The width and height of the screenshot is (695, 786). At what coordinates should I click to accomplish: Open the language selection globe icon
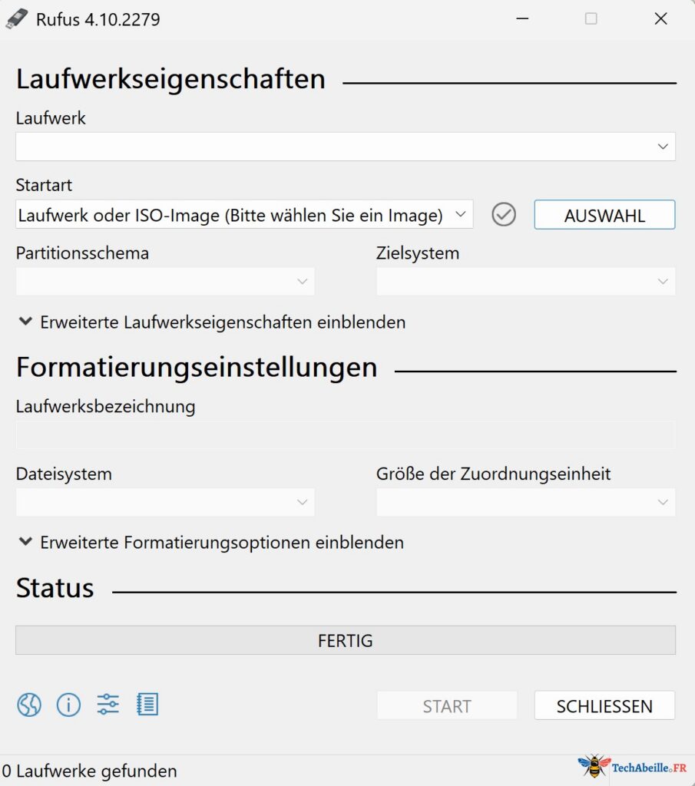28,705
